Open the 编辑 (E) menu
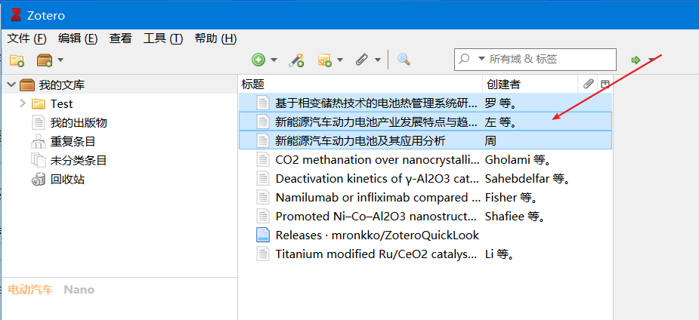This screenshot has width=699, height=320. click(78, 38)
